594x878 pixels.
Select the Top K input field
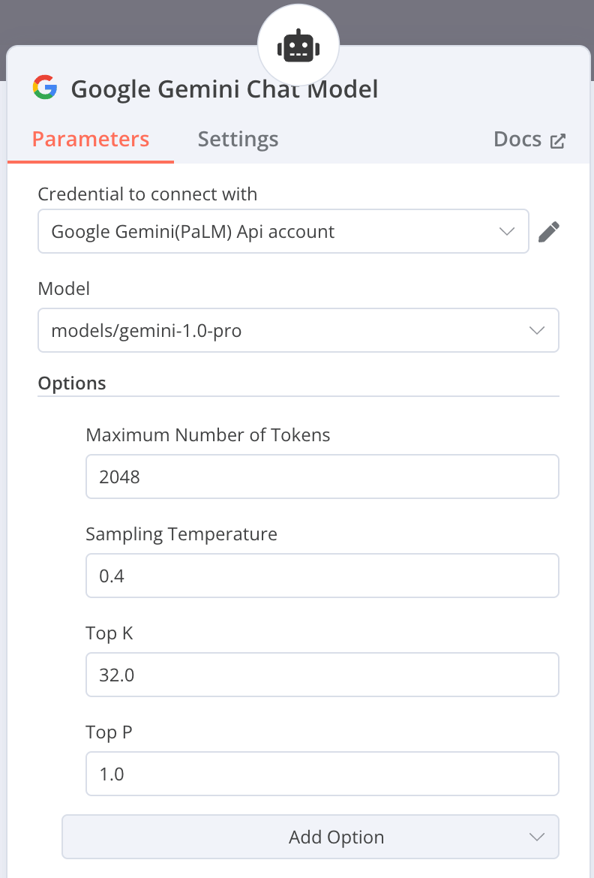coord(322,675)
